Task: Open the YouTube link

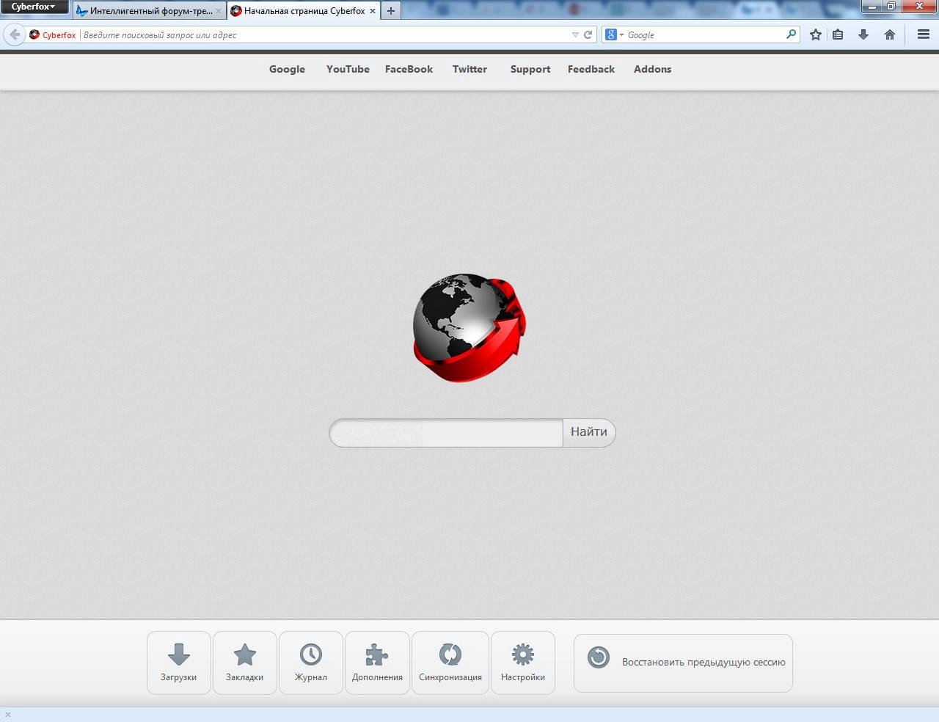Action: [x=348, y=69]
